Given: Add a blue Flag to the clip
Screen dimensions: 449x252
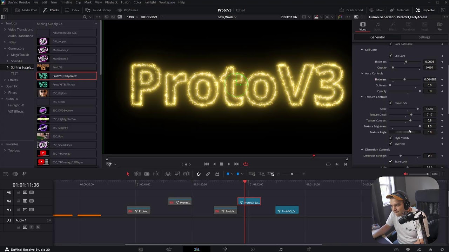Looking at the screenshot, I should click(x=228, y=174).
